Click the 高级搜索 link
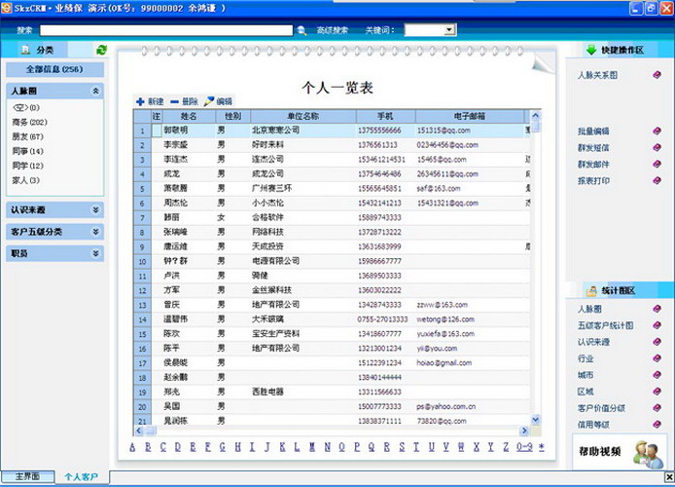The width and height of the screenshot is (675, 487). tap(332, 30)
